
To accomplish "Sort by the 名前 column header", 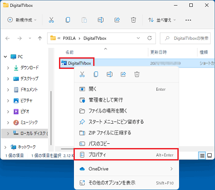I will point(70,52).
